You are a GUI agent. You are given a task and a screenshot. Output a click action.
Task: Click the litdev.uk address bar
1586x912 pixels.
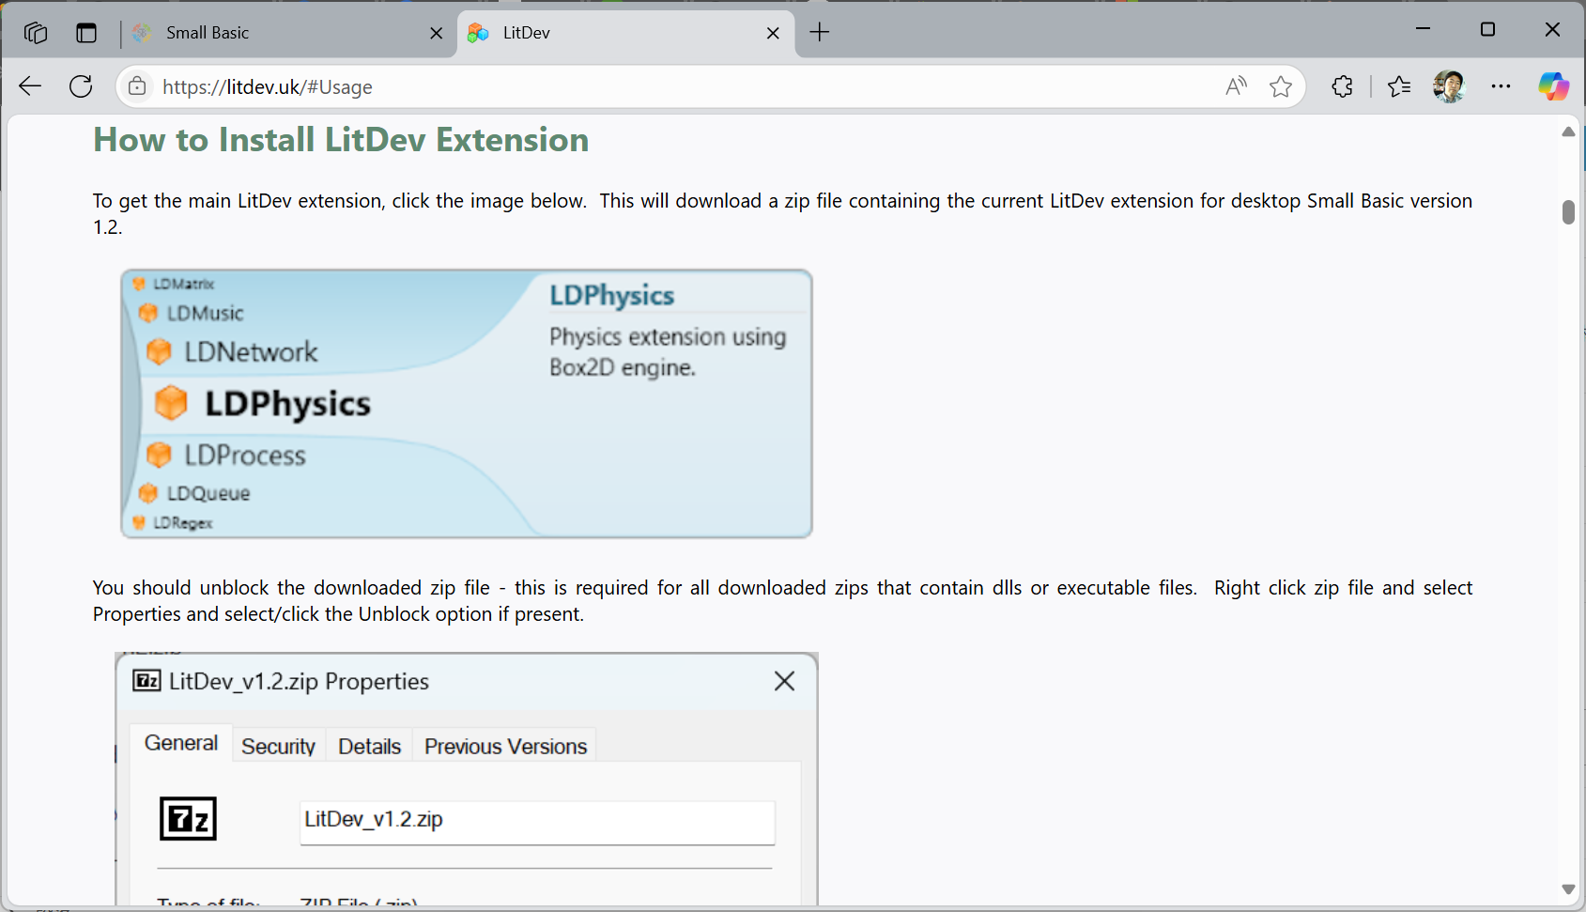tap(657, 86)
